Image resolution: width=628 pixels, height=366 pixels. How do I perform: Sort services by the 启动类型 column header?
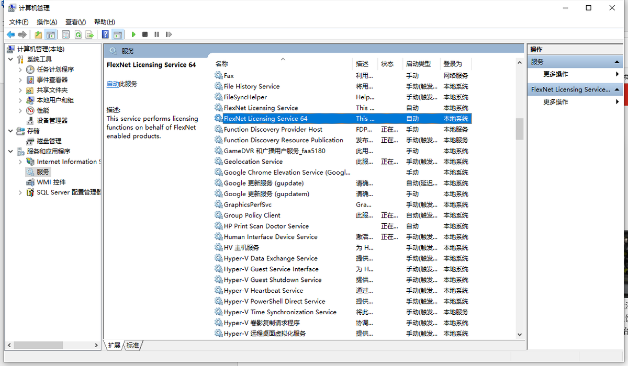pyautogui.click(x=418, y=64)
